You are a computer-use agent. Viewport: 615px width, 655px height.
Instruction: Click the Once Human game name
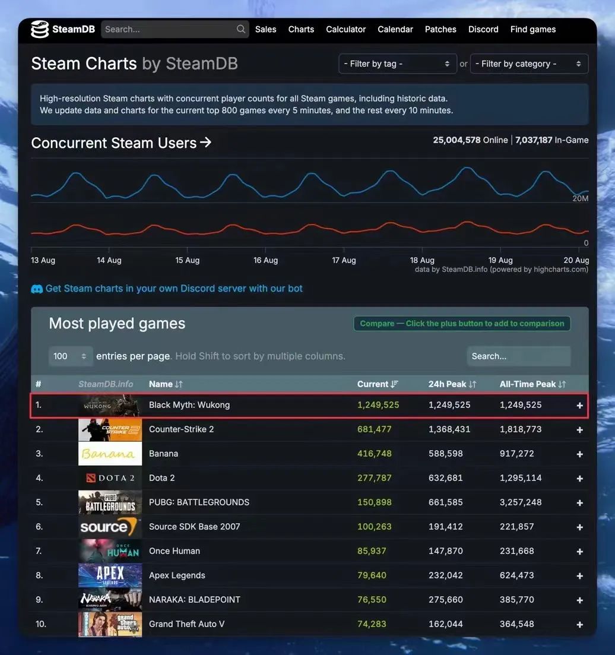tap(174, 551)
